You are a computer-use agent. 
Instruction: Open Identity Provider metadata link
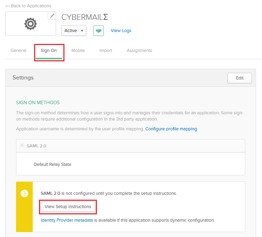point(67,220)
